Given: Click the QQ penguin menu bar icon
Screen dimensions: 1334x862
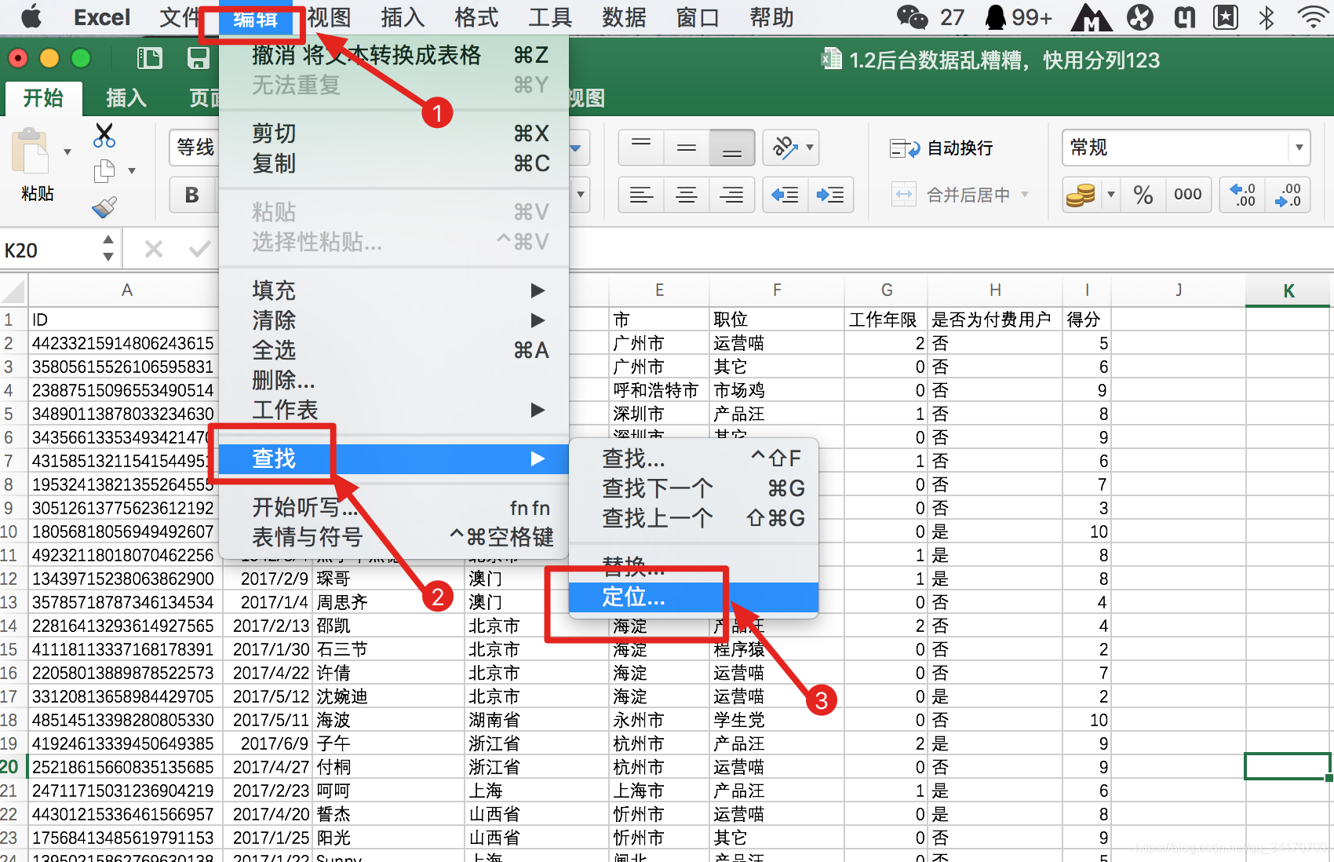Looking at the screenshot, I should coord(995,16).
